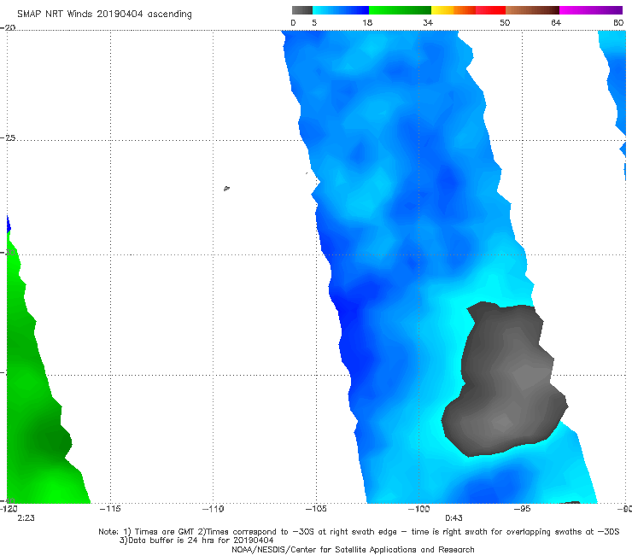
Task: Click the title 'SMAP NRT Winds 20190404 ascending'
Action: tap(104, 15)
